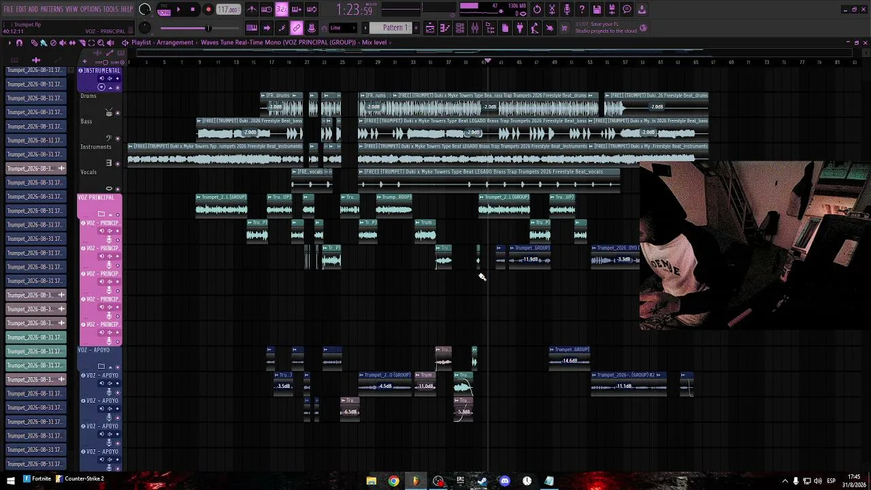Viewport: 871px width, 490px height.
Task: Open the mixer faders icon
Action: [x=475, y=28]
